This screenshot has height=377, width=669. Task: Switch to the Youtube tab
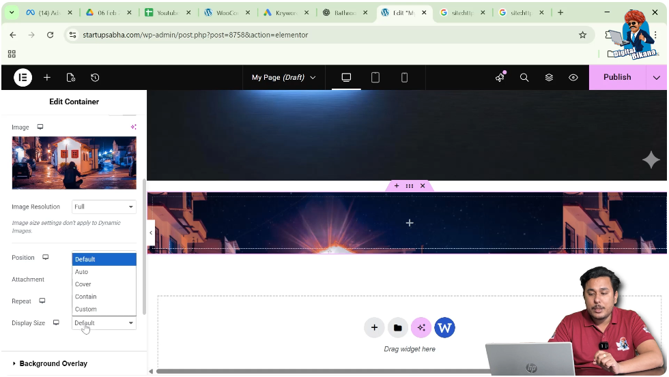(x=168, y=13)
